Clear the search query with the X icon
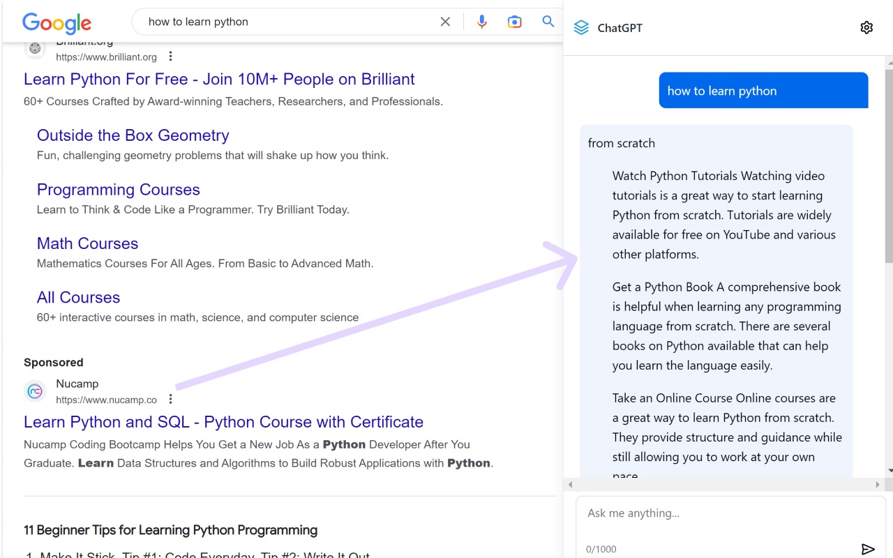Viewport: 893px width, 558px height. click(x=445, y=22)
